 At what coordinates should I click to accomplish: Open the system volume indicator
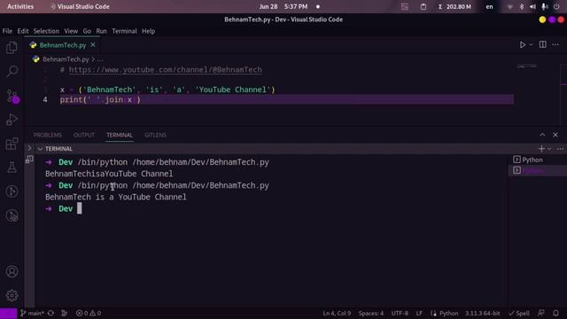pyautogui.click(x=532, y=6)
